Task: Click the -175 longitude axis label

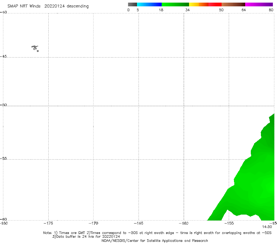Action: [48, 223]
